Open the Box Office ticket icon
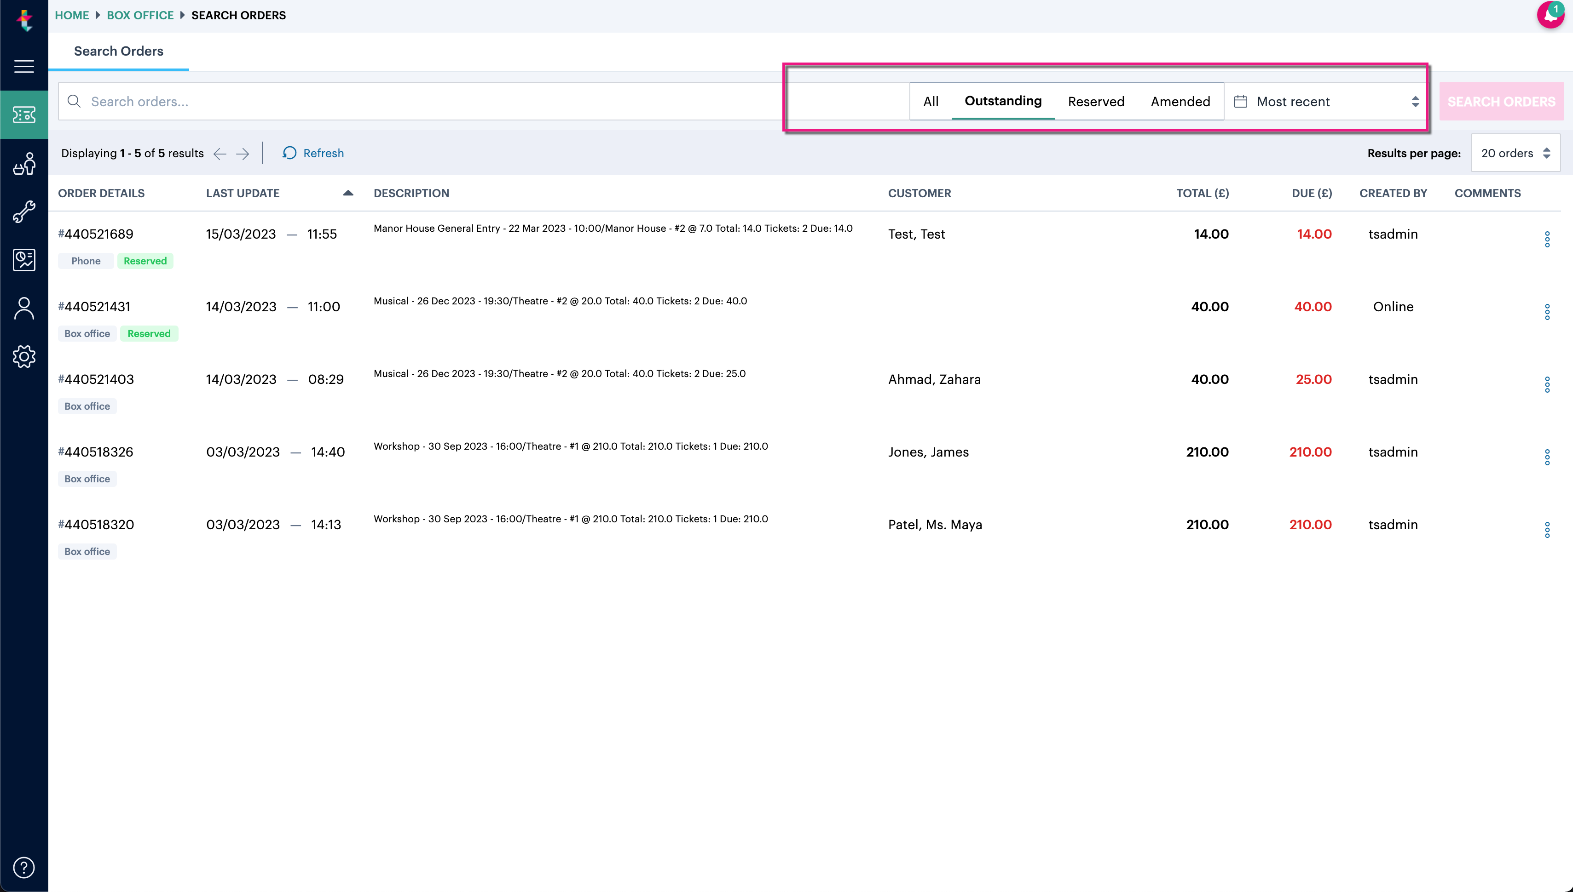 pyautogui.click(x=24, y=114)
